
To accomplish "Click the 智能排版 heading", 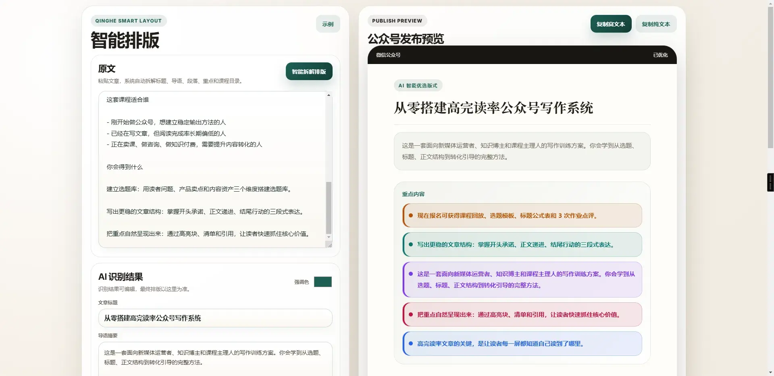I will tap(125, 40).
